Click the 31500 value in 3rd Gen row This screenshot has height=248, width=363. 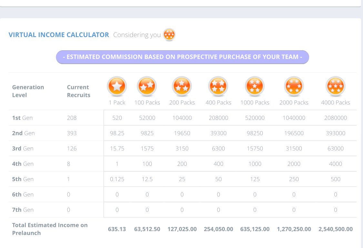(294, 148)
